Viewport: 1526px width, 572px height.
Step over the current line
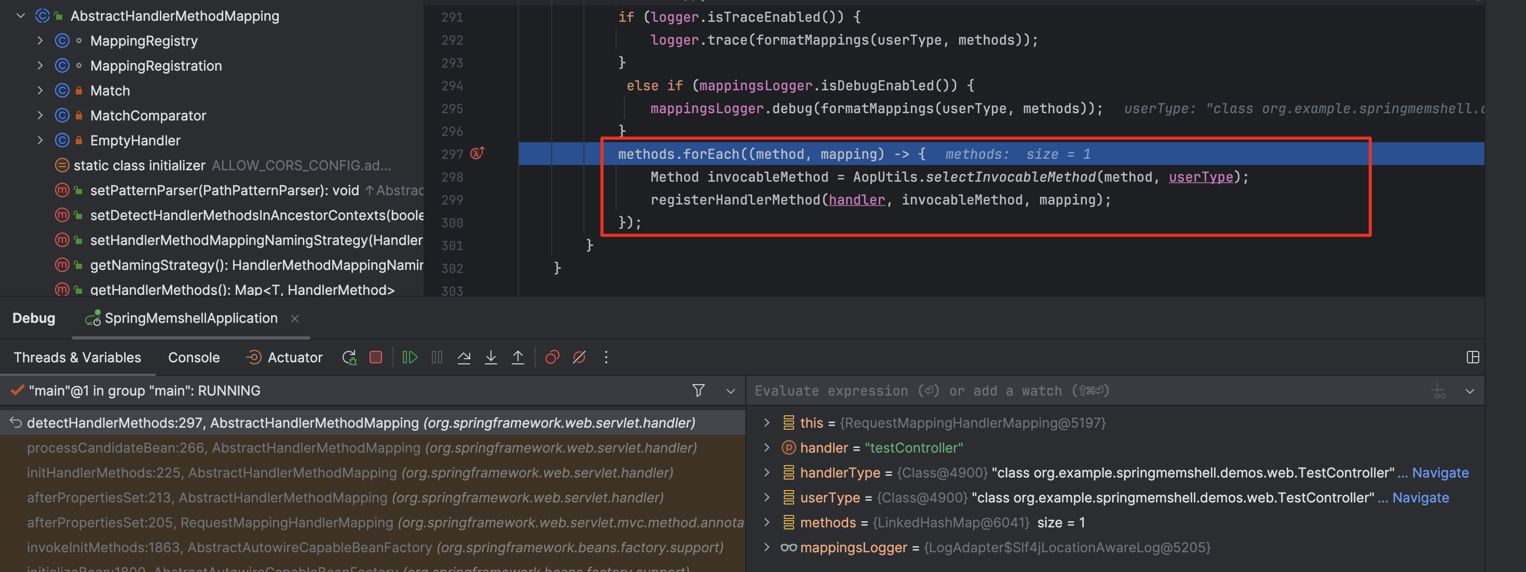(464, 357)
